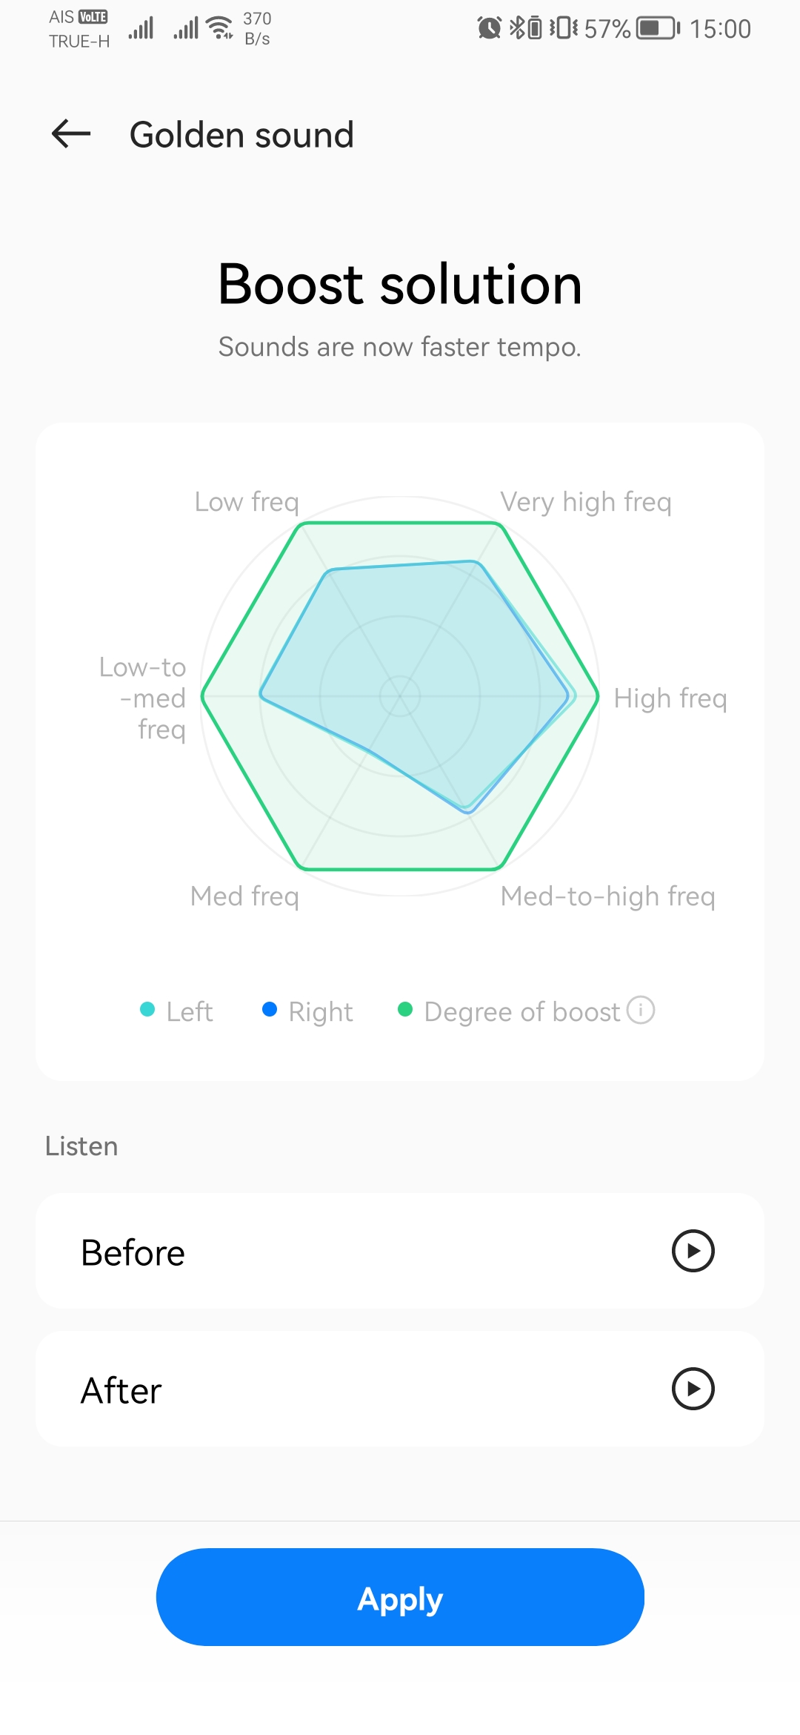Viewport: 800px width, 1735px height.
Task: Tap the Golden sound title
Action: 241,135
